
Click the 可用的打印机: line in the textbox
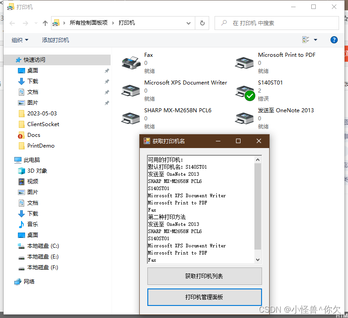point(165,160)
